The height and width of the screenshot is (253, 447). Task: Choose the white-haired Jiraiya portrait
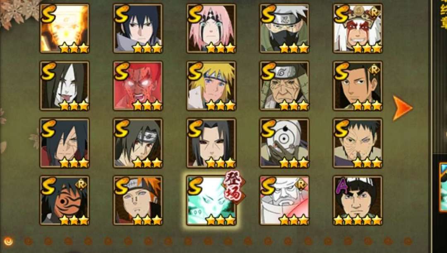click(358, 28)
